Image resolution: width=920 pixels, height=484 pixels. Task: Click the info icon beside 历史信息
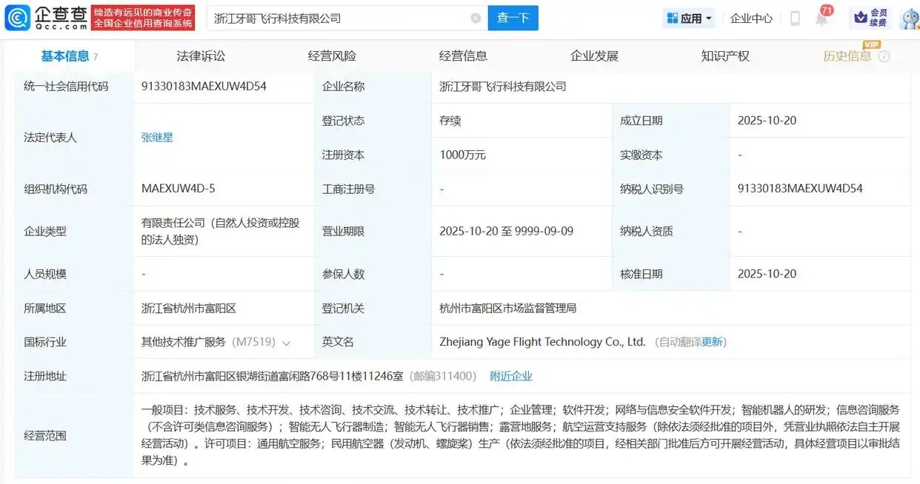[884, 56]
